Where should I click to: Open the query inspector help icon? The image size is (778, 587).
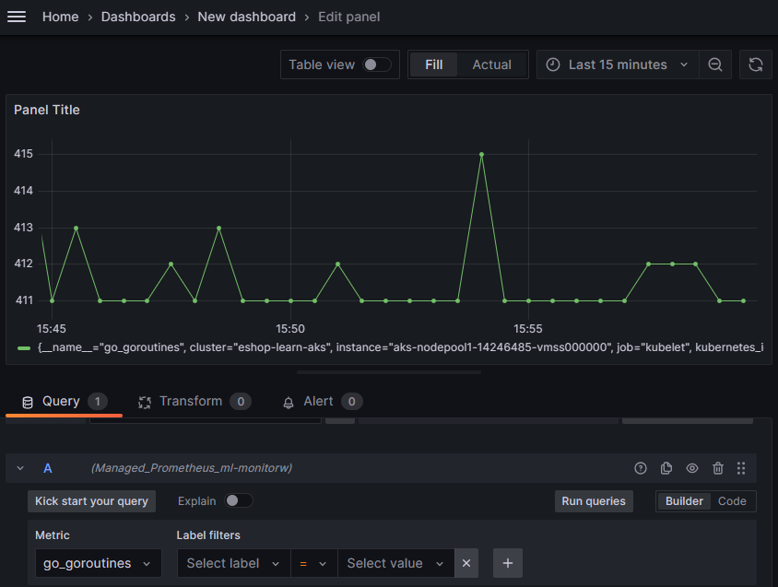[x=641, y=468]
